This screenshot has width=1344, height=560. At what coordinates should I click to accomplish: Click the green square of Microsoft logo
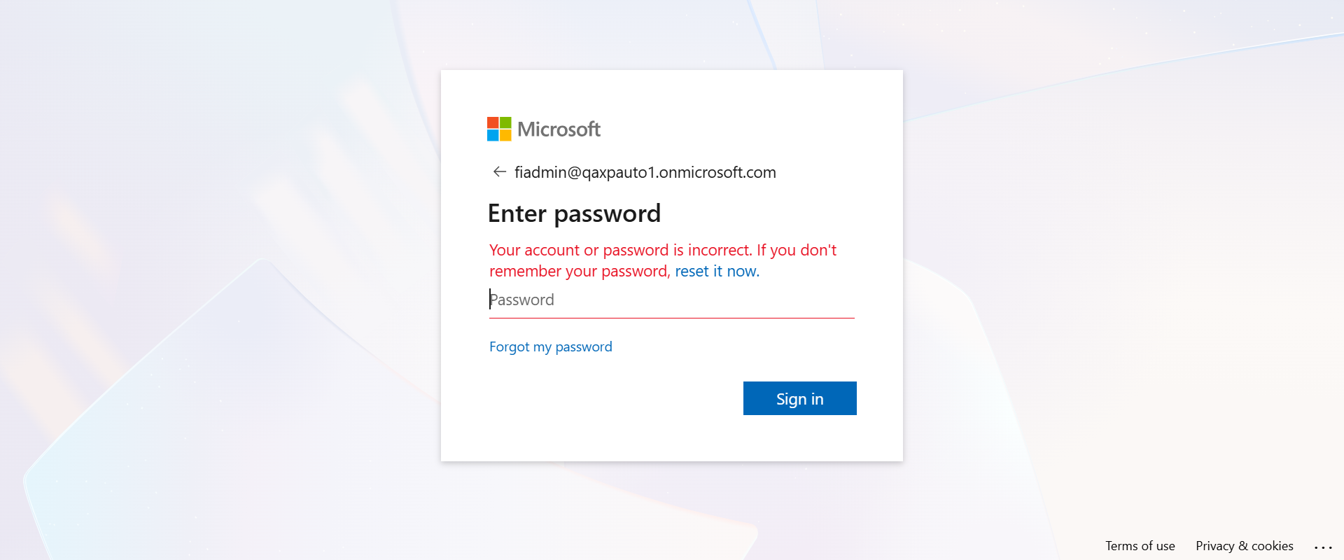click(x=505, y=122)
